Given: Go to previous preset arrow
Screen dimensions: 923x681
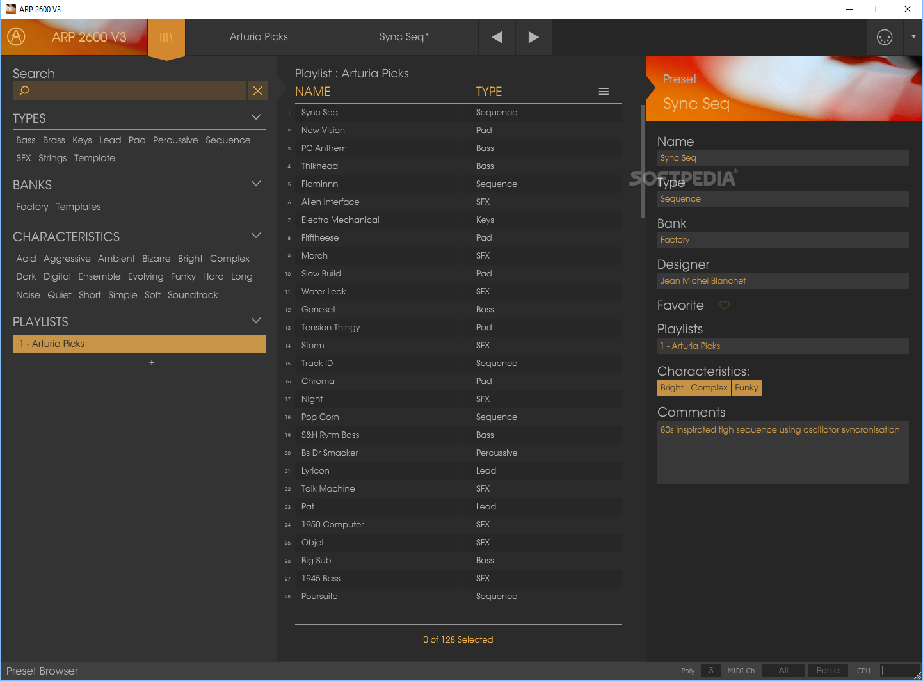Looking at the screenshot, I should (x=497, y=37).
